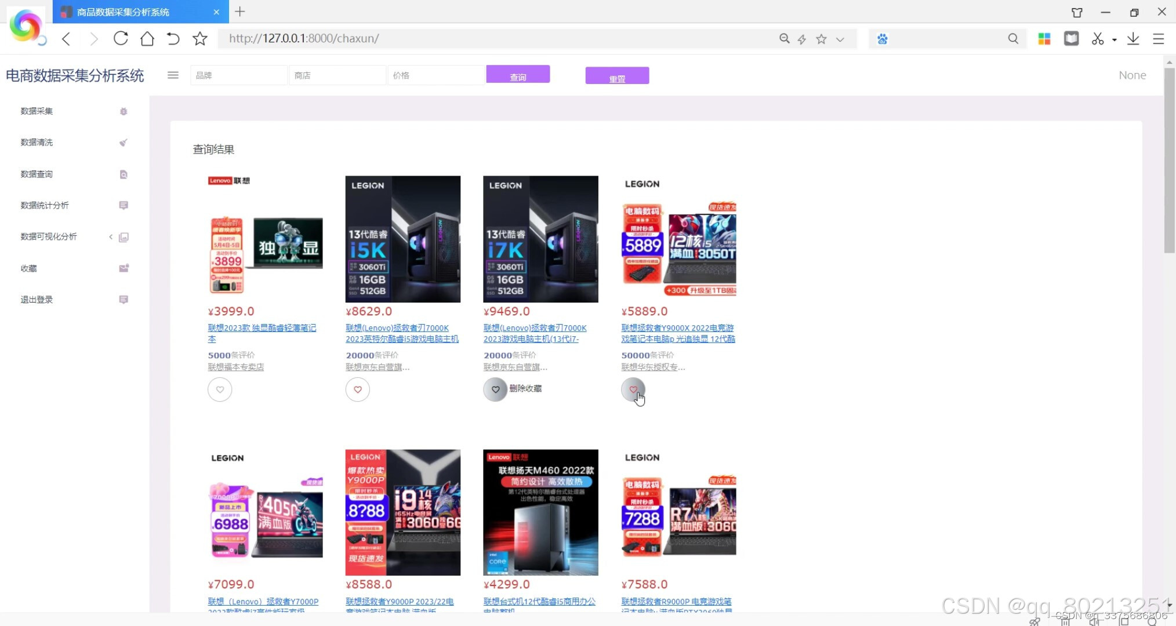Toggle favorite heart on the ¥8629.0 desktop
1176x626 pixels.
click(358, 390)
